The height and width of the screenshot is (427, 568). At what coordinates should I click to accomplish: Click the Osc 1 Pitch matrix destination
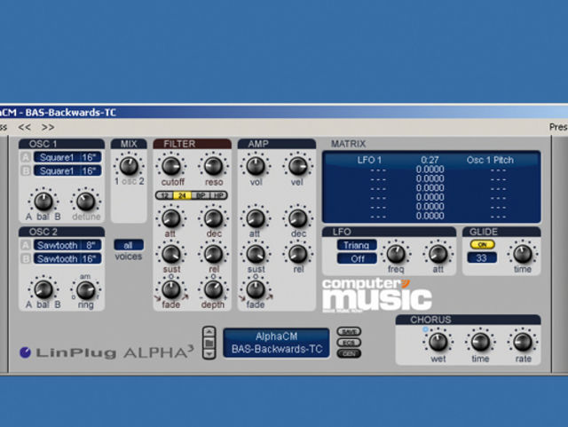click(x=490, y=160)
